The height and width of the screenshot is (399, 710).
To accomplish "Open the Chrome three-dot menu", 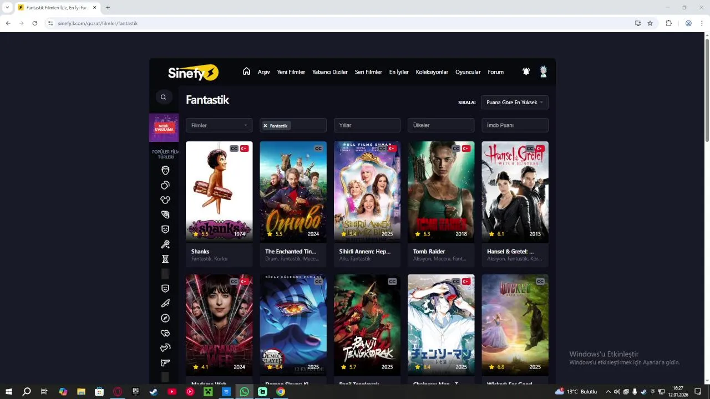I will (x=702, y=23).
